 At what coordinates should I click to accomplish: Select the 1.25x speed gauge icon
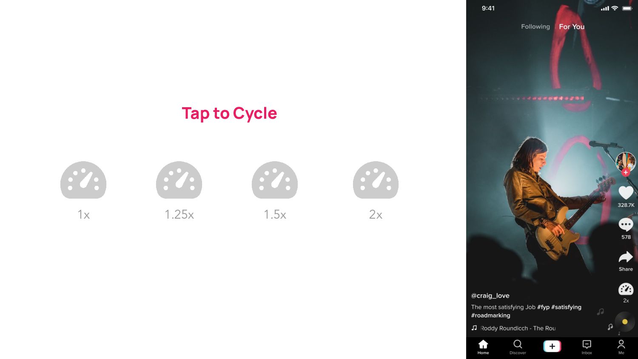(x=179, y=180)
